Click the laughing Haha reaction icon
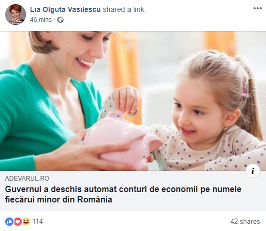This screenshot has height=231, width=266. [x=26, y=222]
